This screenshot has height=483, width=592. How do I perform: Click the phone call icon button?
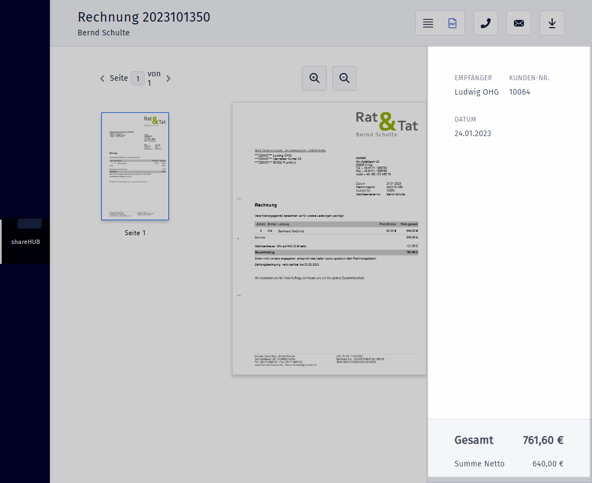pyautogui.click(x=486, y=23)
